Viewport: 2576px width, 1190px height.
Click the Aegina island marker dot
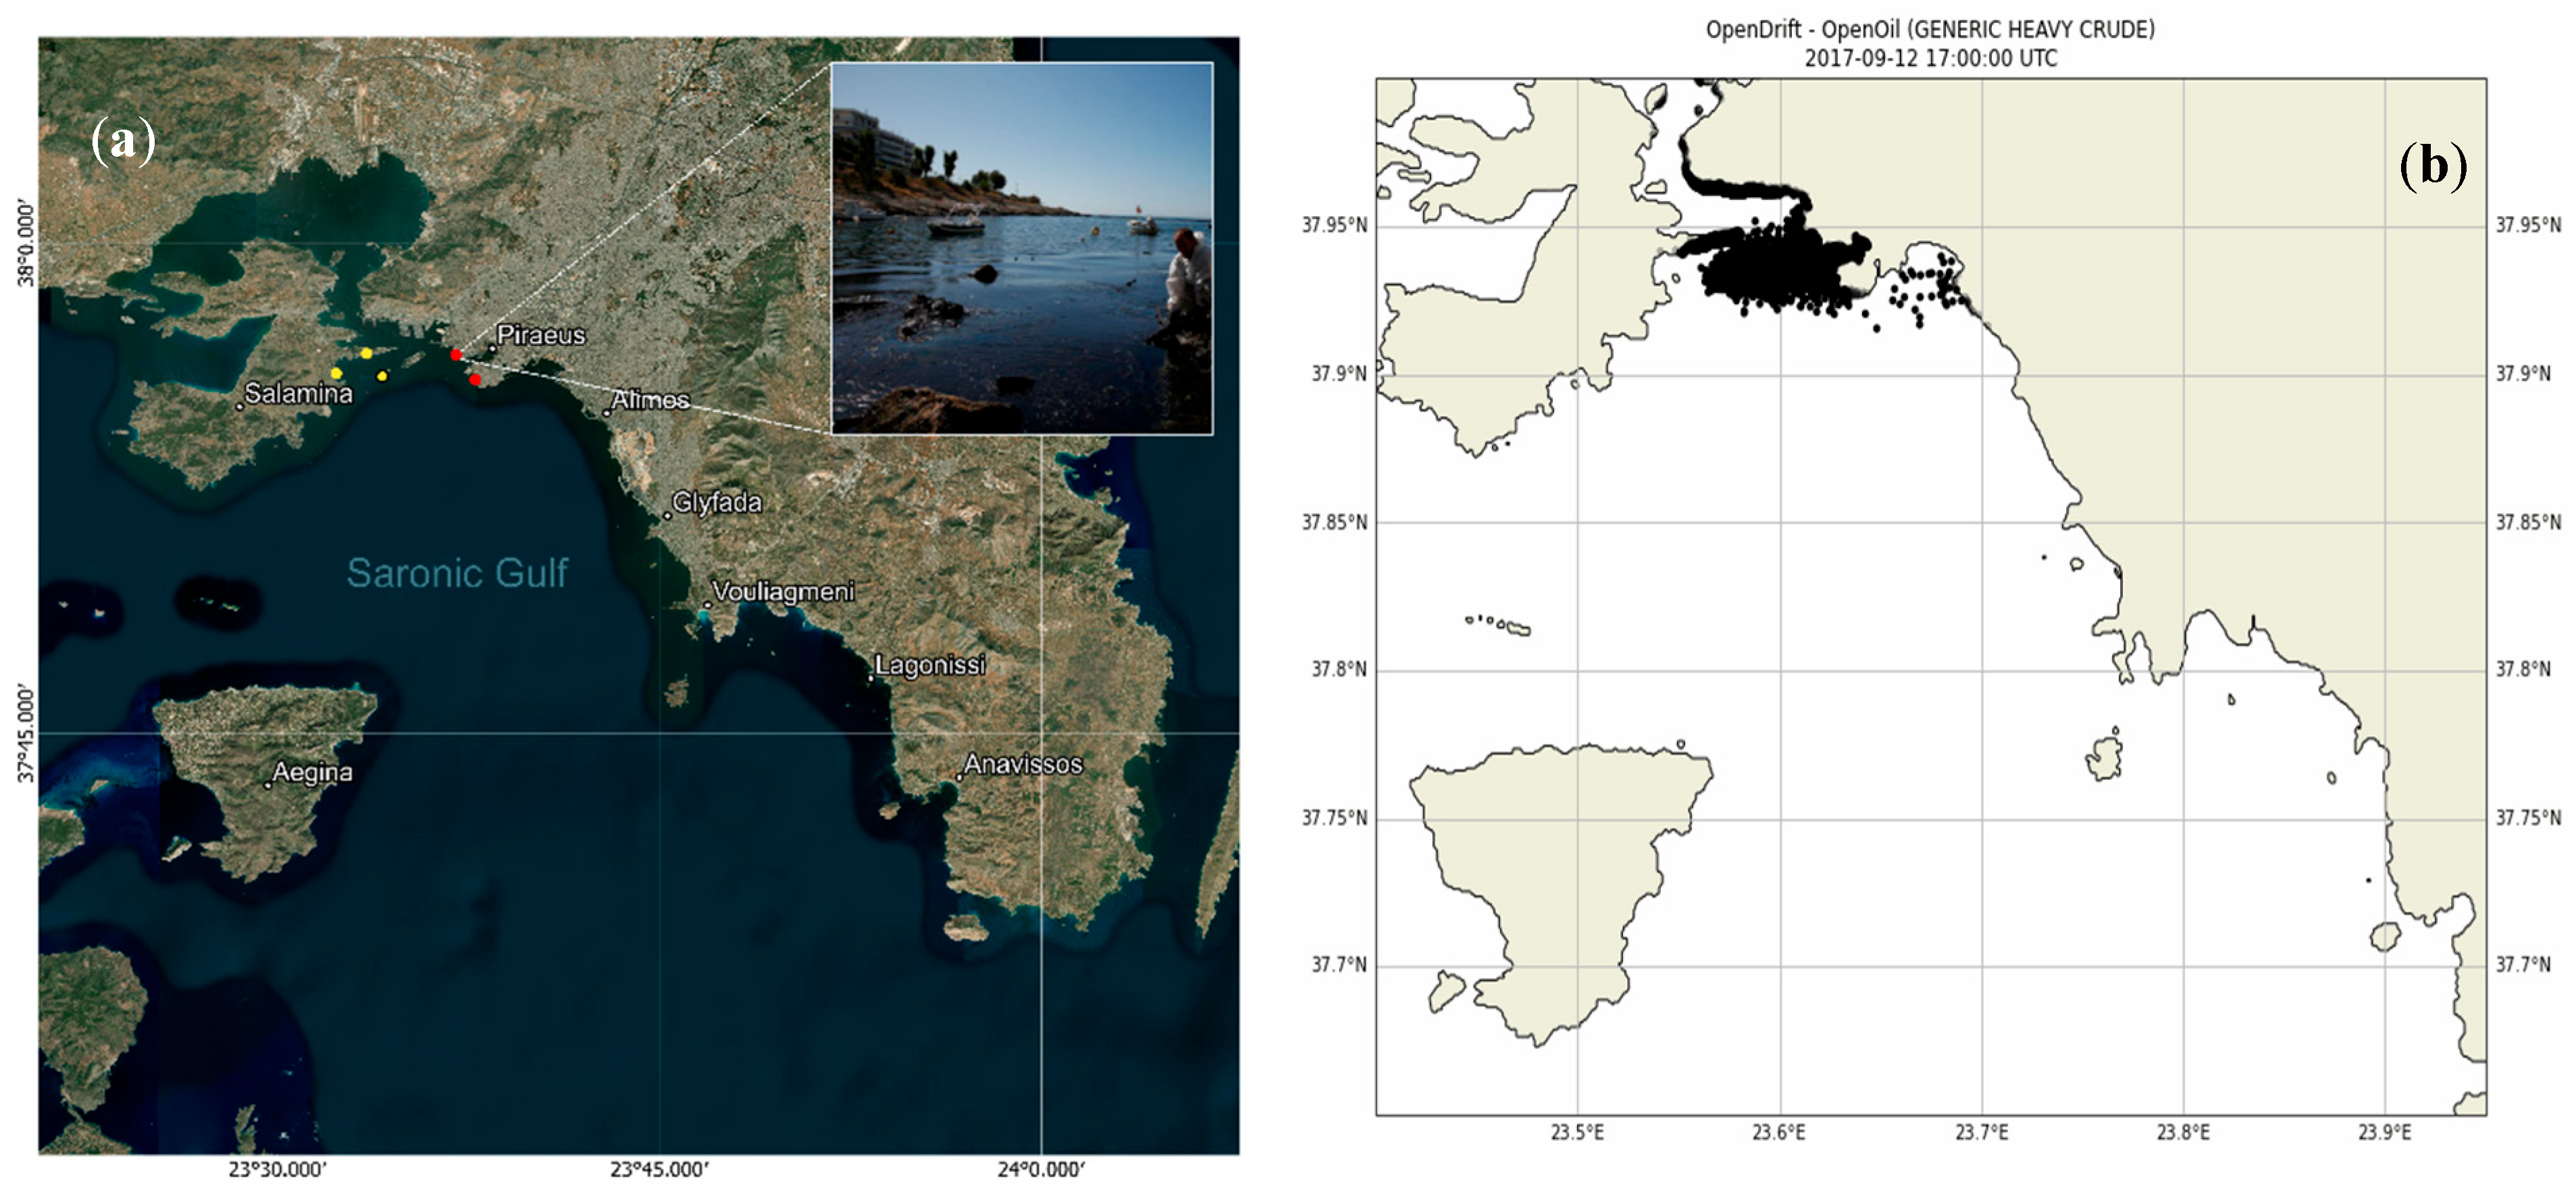[268, 785]
